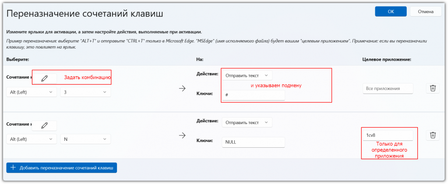This screenshot has height=184, width=448.
Task: Open the key dropdown showing 3
Action: (x=85, y=92)
